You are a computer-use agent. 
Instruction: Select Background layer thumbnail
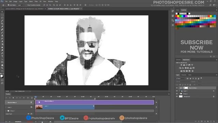(181, 96)
